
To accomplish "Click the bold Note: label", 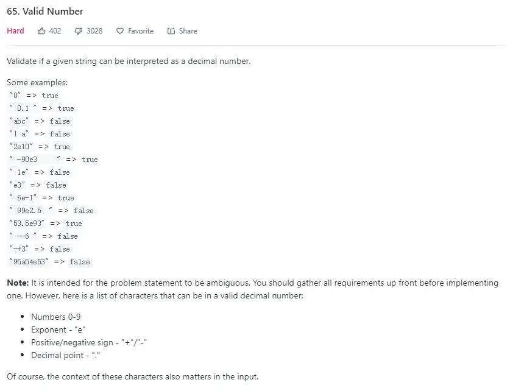I will (18, 283).
